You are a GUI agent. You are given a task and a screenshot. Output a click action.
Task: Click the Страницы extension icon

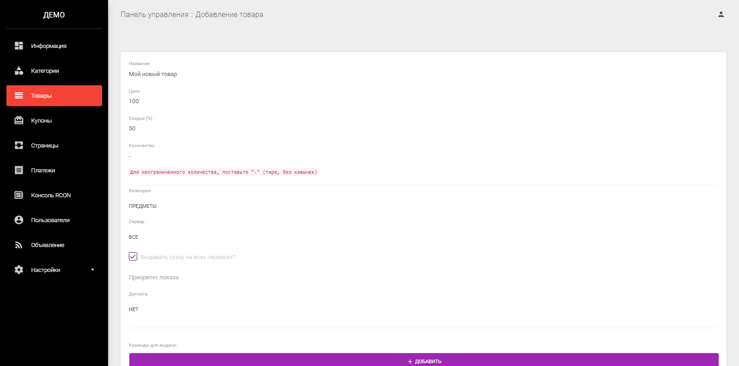(x=19, y=145)
